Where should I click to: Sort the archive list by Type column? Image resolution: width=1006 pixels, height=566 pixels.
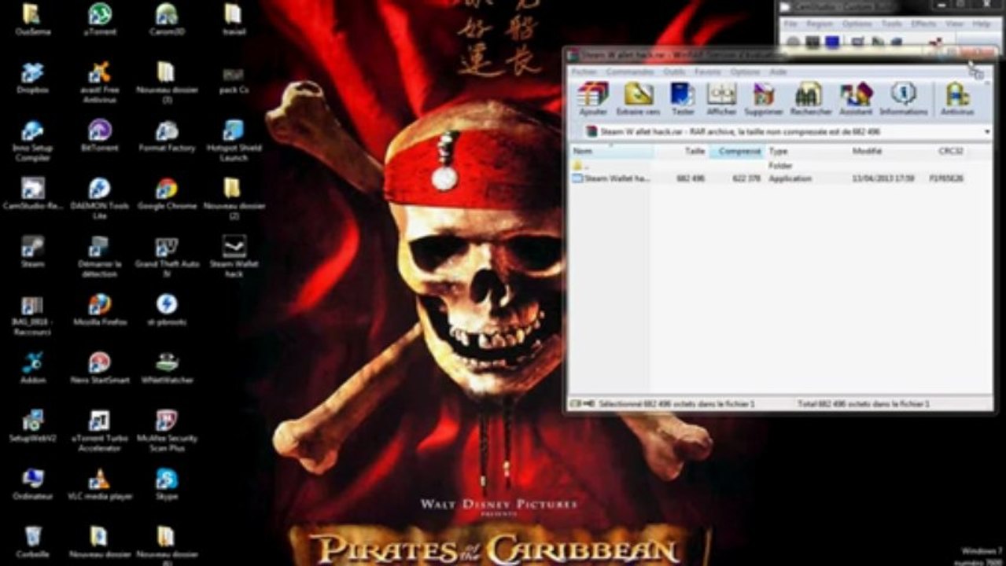[x=807, y=151]
